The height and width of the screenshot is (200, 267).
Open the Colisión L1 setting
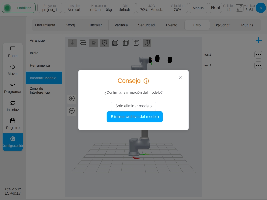click(229, 8)
